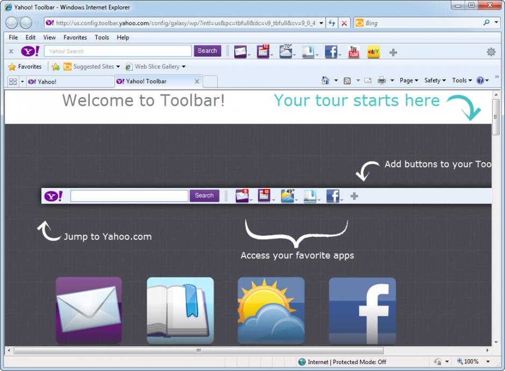Click the Yahoo! logo in the toolbar
The width and height of the screenshot is (505, 371).
click(x=30, y=51)
